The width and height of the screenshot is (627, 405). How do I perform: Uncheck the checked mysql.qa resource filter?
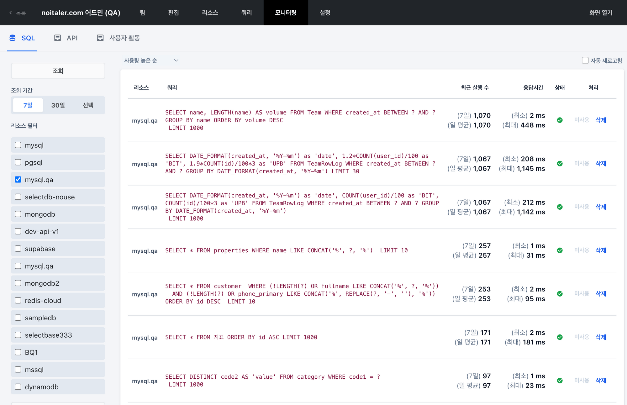pyautogui.click(x=18, y=180)
